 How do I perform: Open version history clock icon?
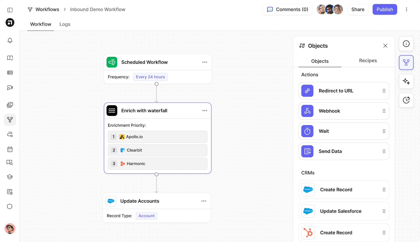coord(406,100)
